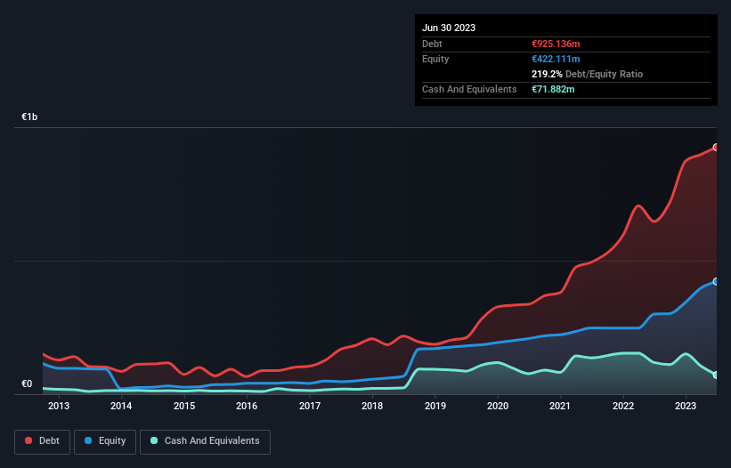Click the €71.882m cash value
The image size is (731, 468).
click(x=553, y=89)
